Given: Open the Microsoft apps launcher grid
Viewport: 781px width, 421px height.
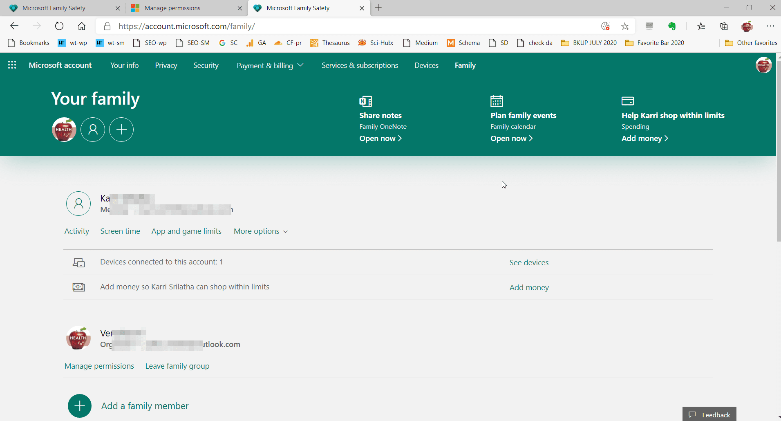Looking at the screenshot, I should (x=12, y=65).
